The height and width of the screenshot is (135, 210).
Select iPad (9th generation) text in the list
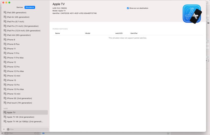click(17, 12)
